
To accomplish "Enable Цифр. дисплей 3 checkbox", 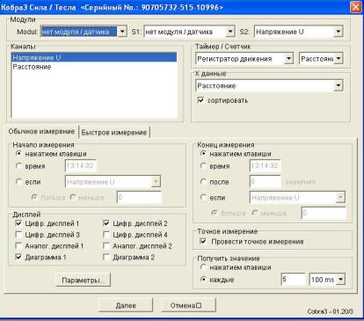I will (18, 235).
